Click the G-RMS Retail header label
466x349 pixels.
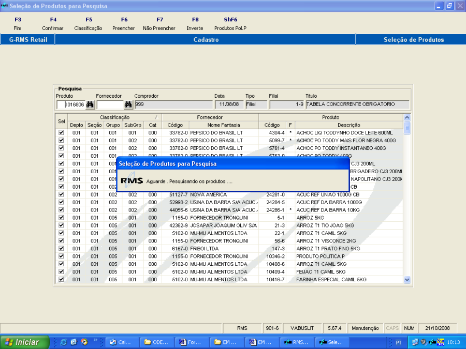28,39
